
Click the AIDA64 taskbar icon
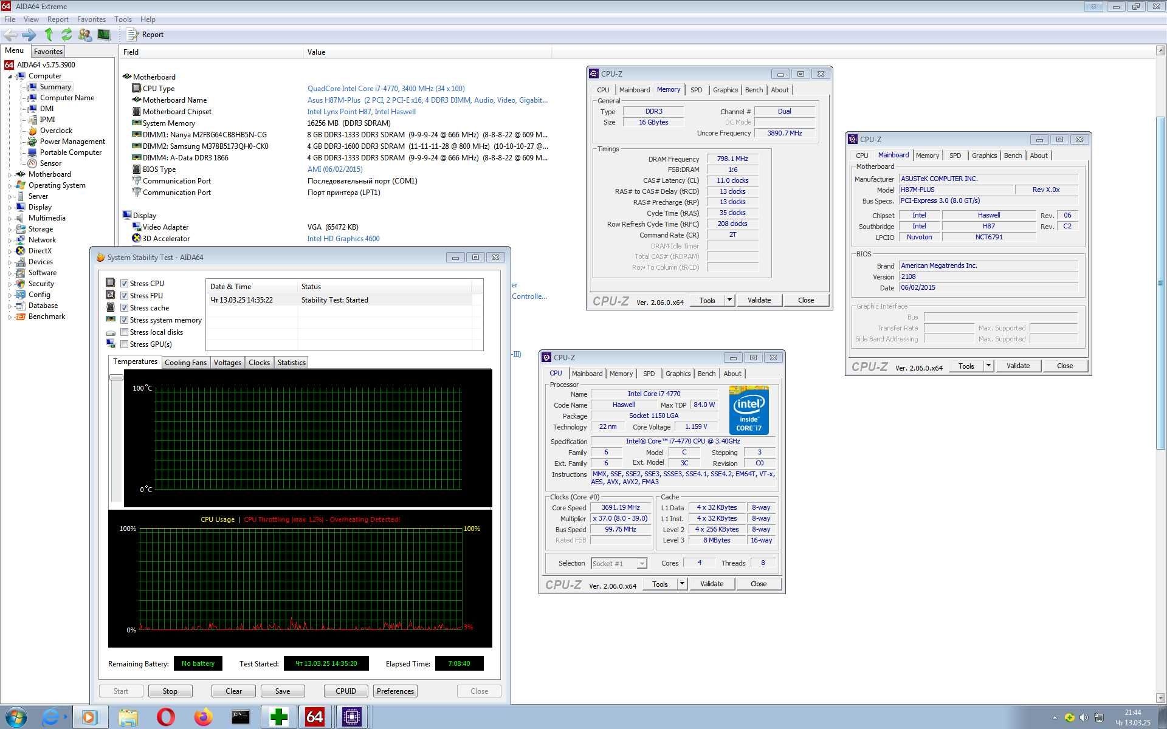tap(314, 717)
